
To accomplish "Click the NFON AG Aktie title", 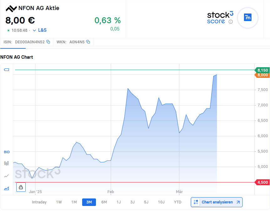I will 39,8.
